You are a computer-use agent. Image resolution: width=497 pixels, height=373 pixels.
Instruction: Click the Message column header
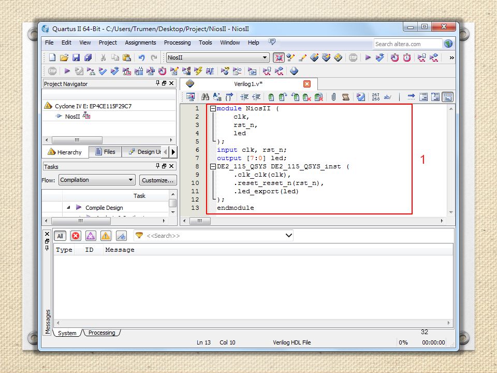(x=120, y=250)
